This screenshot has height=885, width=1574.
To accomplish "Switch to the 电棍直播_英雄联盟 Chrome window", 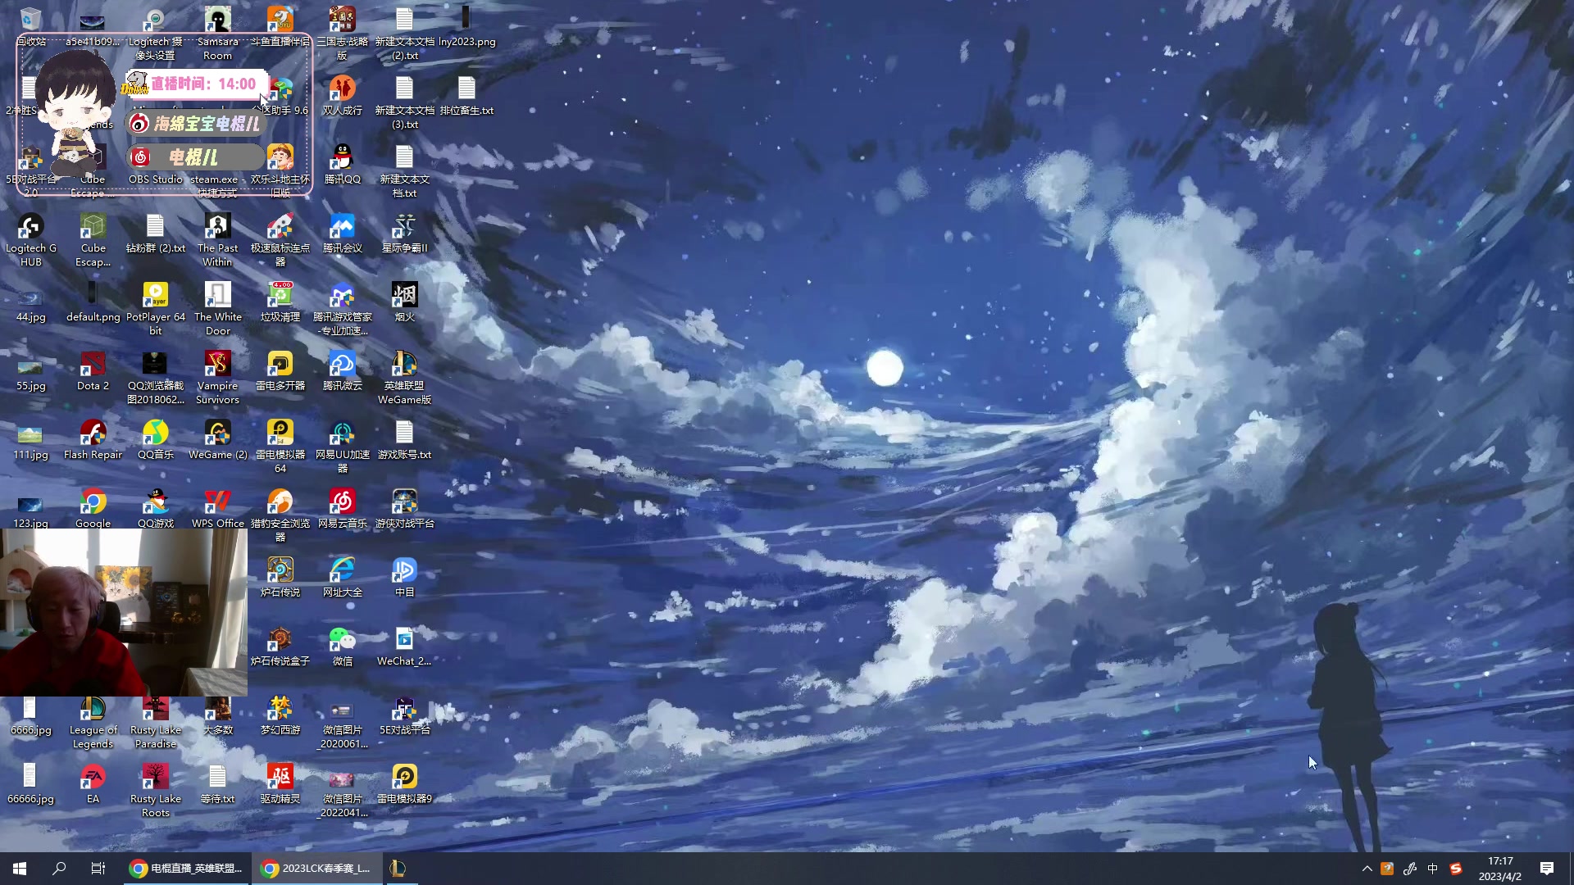I will [x=186, y=869].
